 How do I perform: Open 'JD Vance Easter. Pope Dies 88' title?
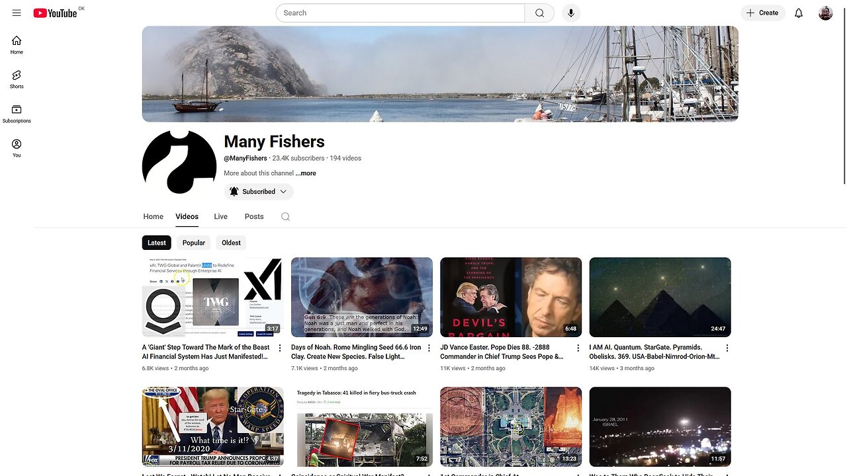tap(502, 352)
